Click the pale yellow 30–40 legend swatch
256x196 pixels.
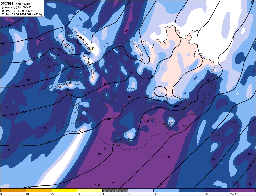click(x=90, y=190)
